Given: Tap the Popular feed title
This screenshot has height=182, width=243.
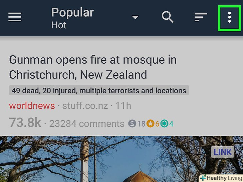Looking at the screenshot, I should [72, 13].
